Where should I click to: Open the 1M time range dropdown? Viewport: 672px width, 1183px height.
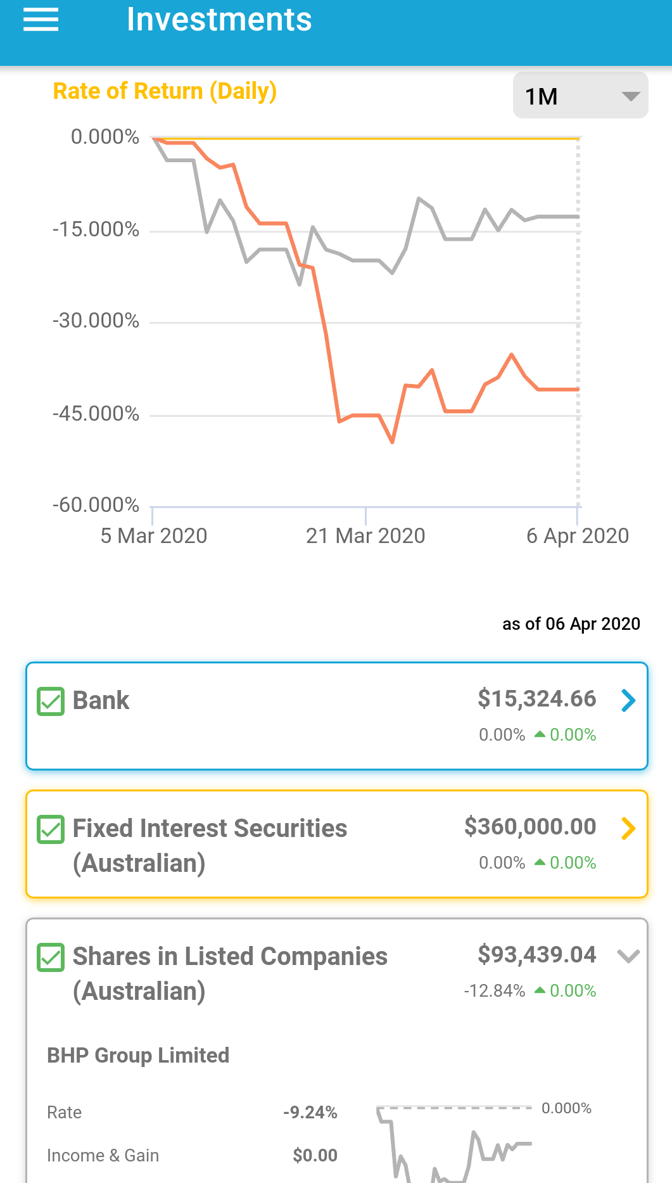(580, 96)
